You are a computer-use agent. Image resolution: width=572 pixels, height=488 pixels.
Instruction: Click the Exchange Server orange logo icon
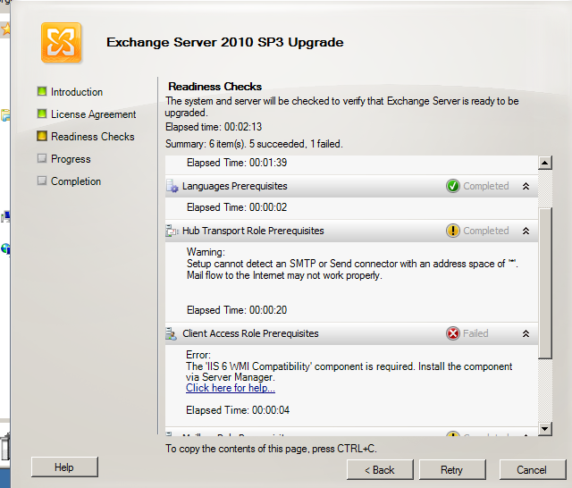point(61,41)
